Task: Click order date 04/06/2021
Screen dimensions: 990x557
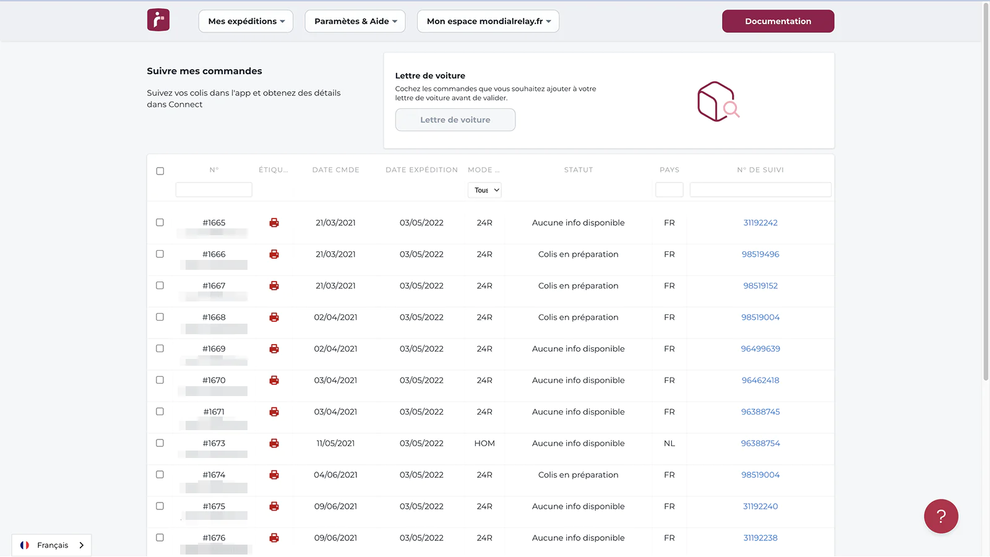Action: (335, 475)
